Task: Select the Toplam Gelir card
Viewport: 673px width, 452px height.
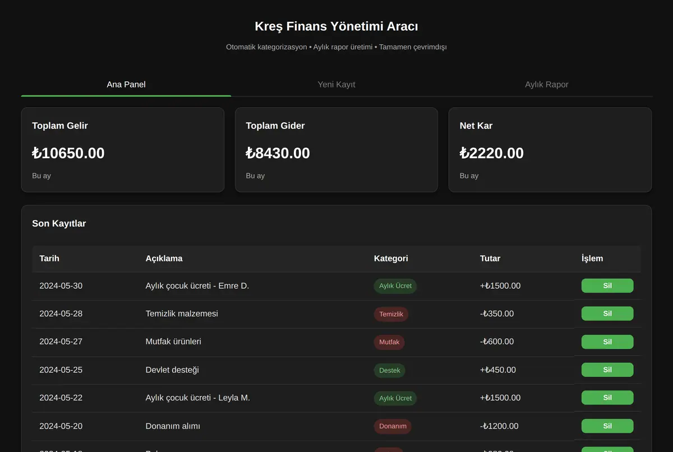Action: pos(123,150)
